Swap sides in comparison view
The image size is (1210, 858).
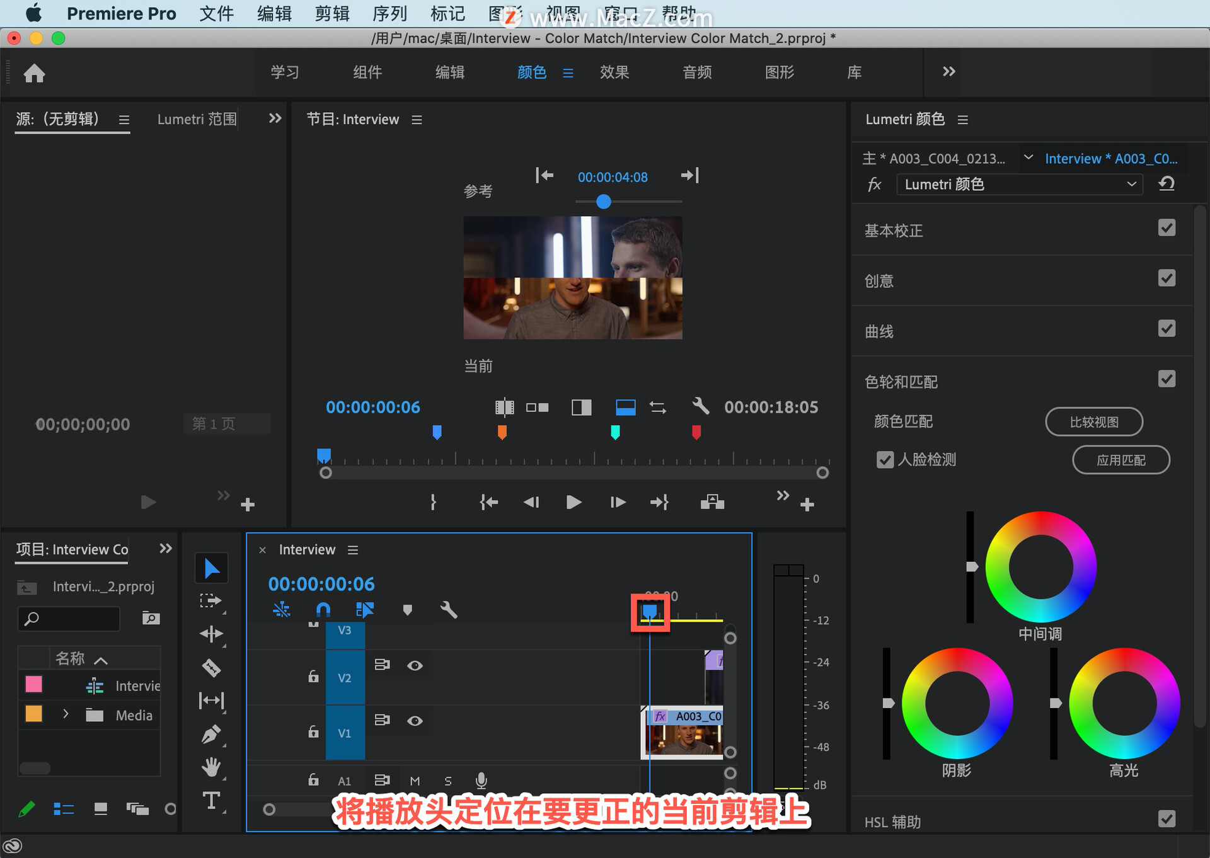coord(658,408)
